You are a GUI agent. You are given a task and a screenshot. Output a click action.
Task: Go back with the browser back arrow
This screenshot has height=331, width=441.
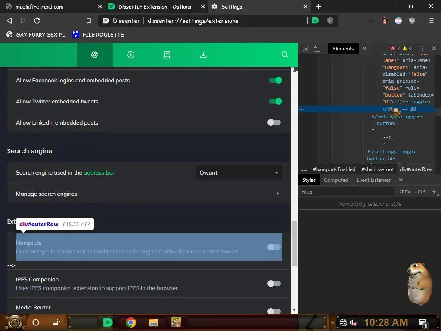coord(9,21)
